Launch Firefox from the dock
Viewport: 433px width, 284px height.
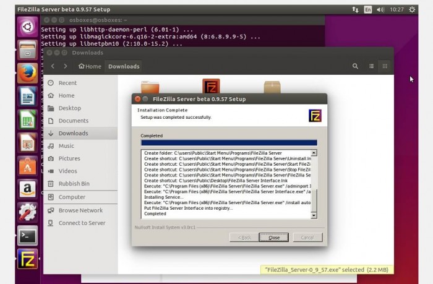[27, 73]
